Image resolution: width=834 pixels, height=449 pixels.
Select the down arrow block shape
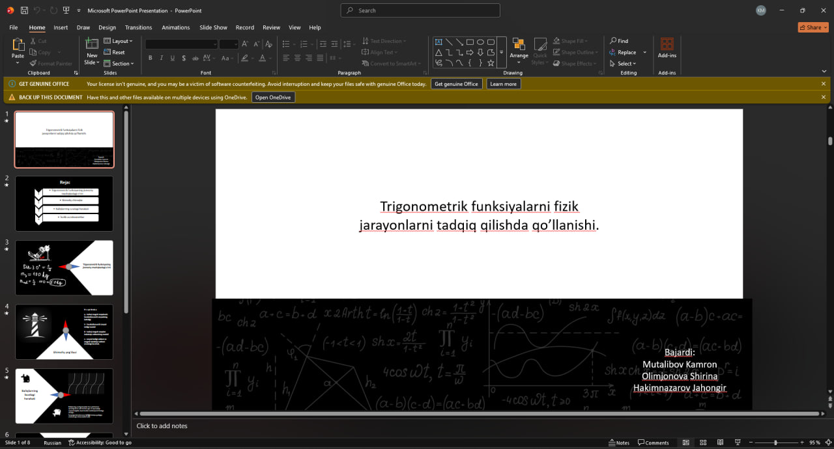click(x=480, y=52)
